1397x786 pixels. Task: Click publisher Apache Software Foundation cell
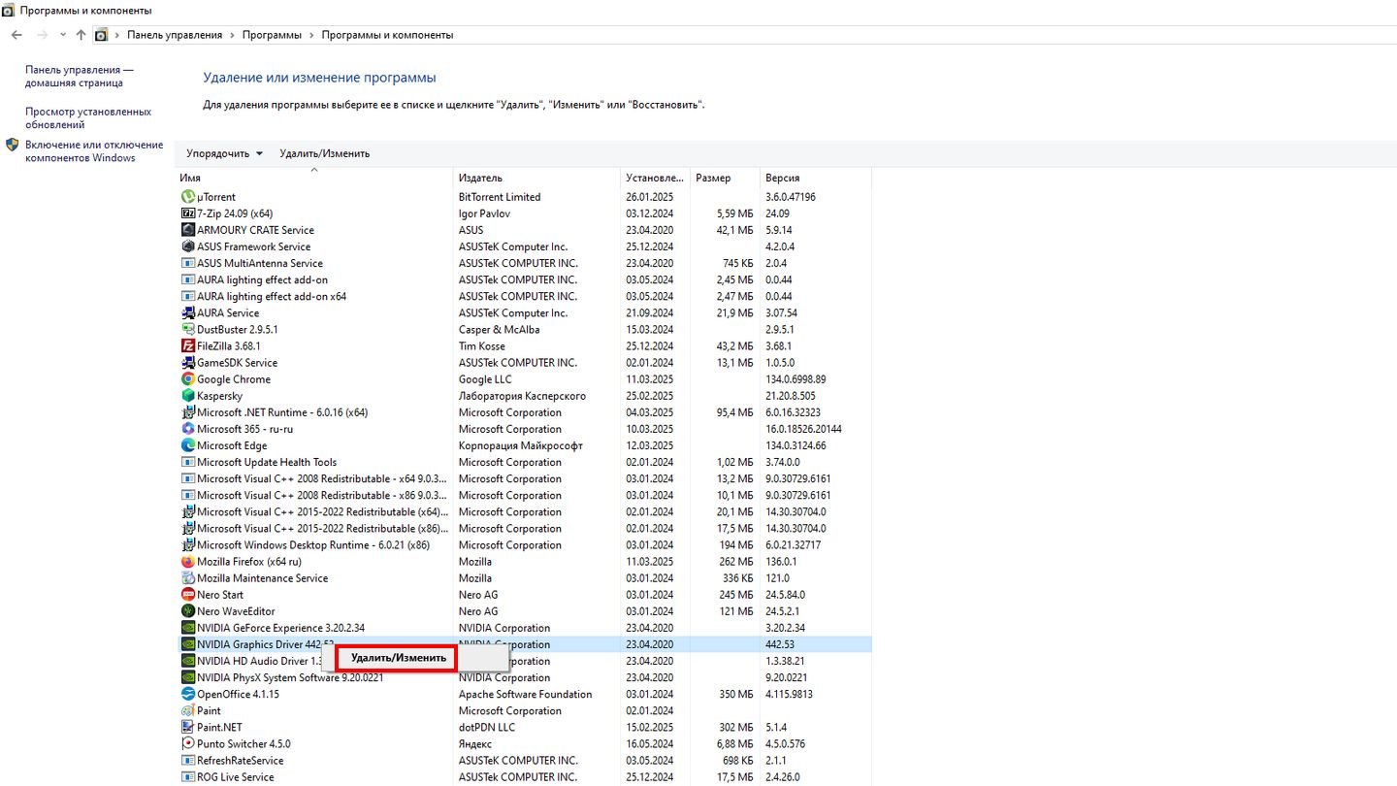click(x=525, y=694)
